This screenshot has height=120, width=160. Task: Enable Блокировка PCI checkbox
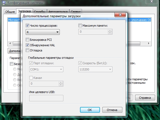click(27, 39)
